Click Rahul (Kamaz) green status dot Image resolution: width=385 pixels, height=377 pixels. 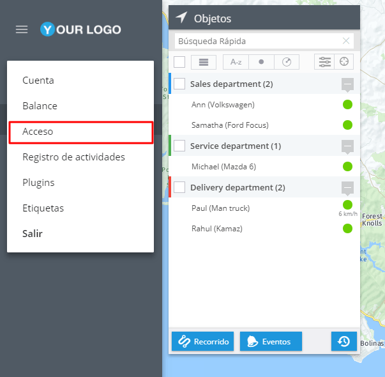click(x=347, y=228)
